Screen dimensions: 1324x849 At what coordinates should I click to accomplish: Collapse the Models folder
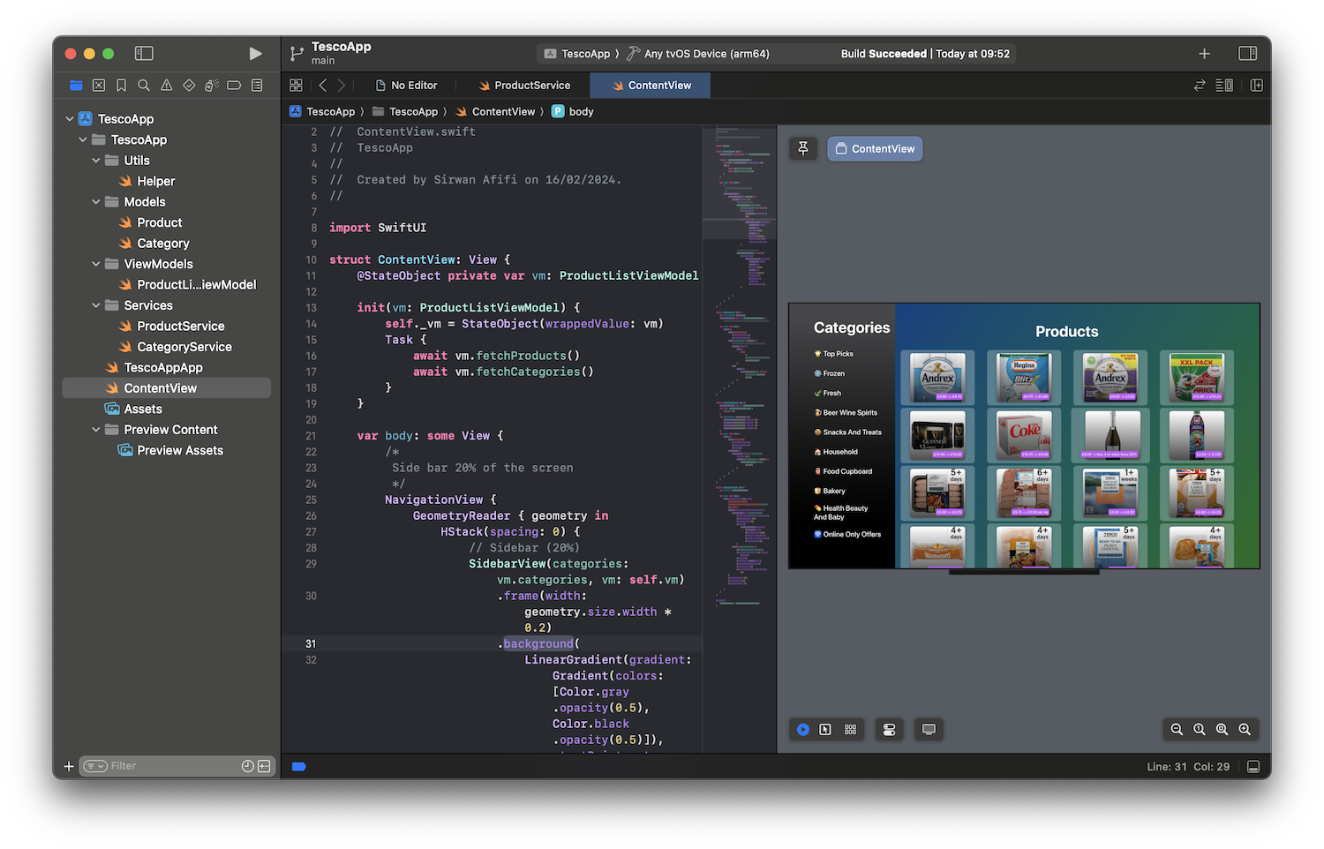click(x=96, y=202)
